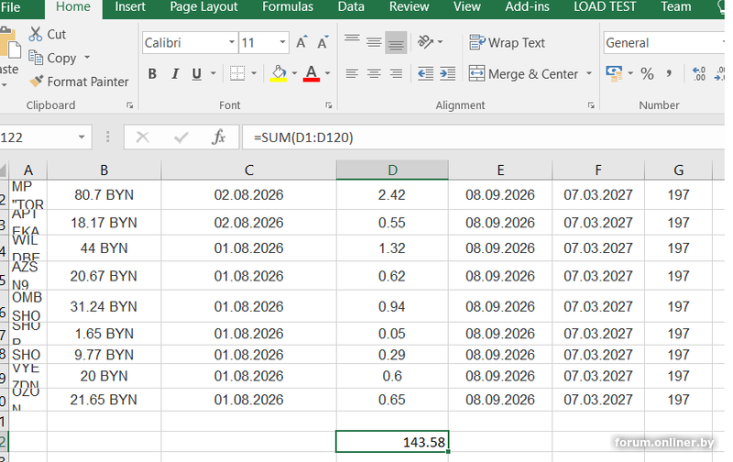This screenshot has width=733, height=462.
Task: Open the Calibri font name dropdown
Action: [232, 42]
